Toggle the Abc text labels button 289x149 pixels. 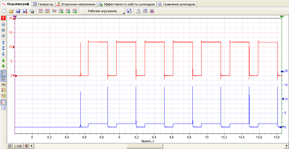pyautogui.click(x=3, y=84)
